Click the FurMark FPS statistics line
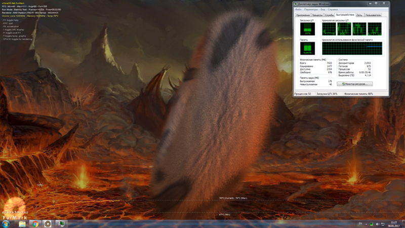The image size is (405, 228). click(24, 6)
